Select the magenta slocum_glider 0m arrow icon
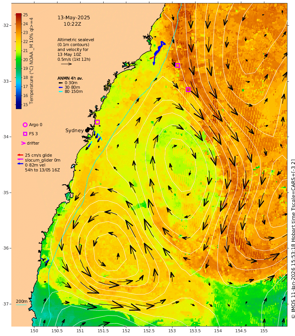Image resolution: width=295 pixels, height=336 pixels. pyautogui.click(x=20, y=159)
